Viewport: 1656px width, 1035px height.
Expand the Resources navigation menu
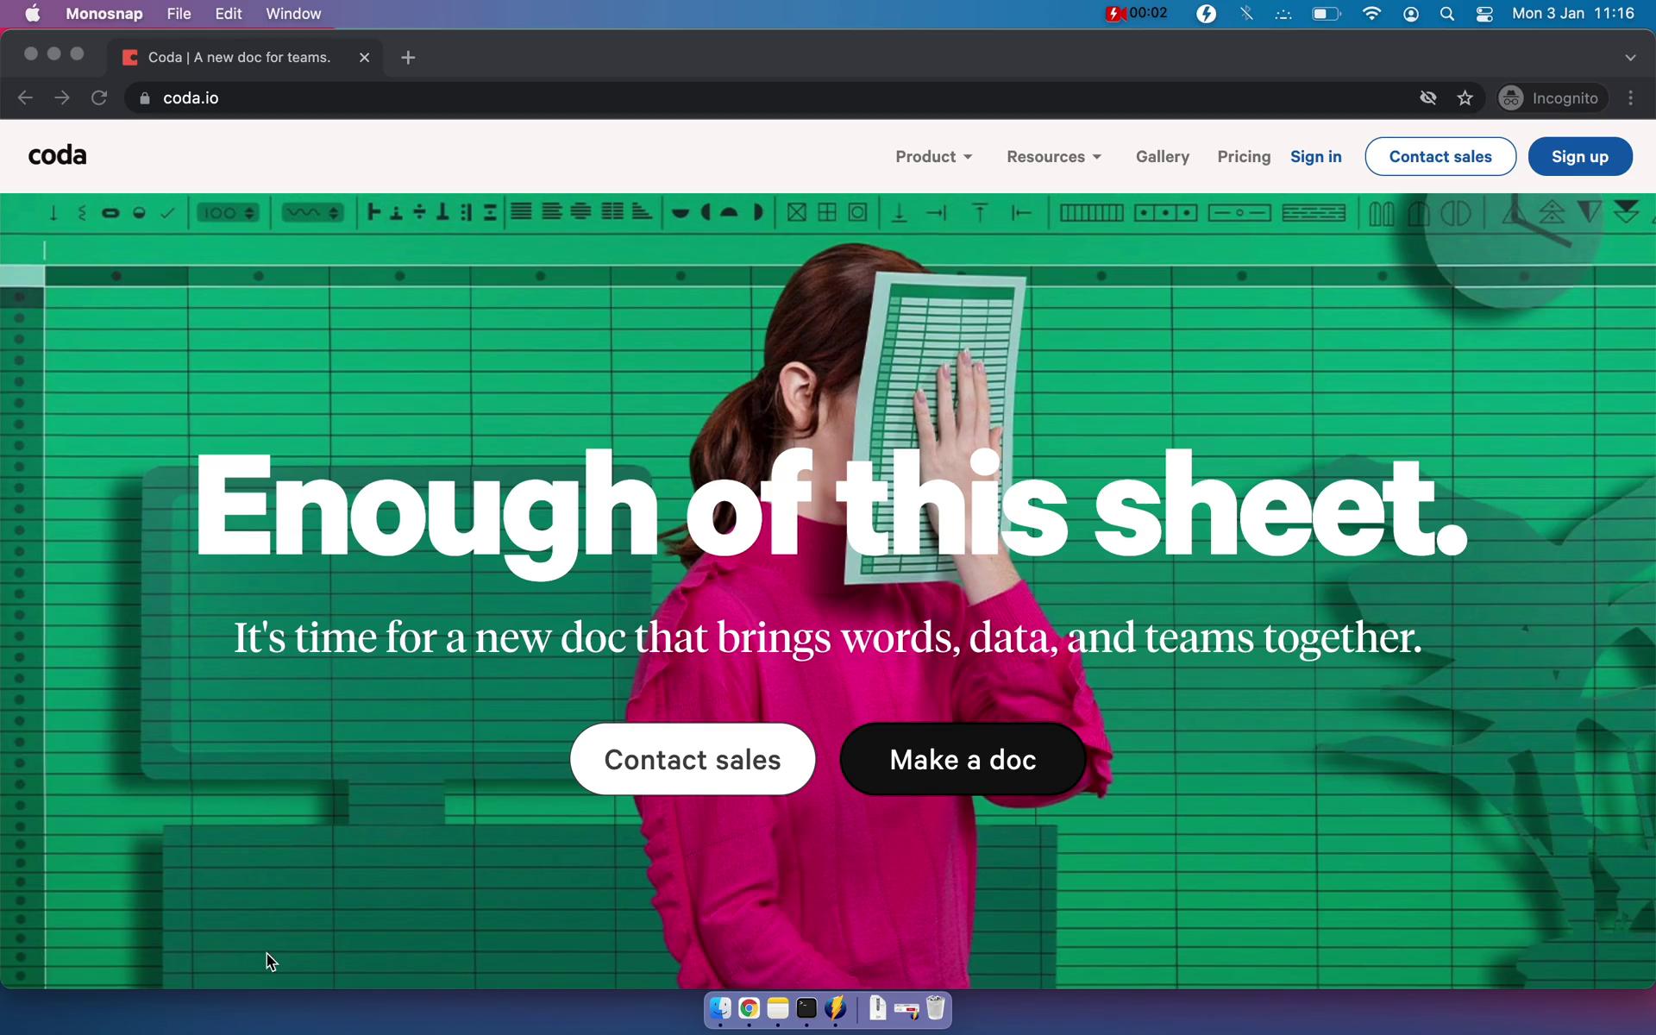(x=1055, y=156)
